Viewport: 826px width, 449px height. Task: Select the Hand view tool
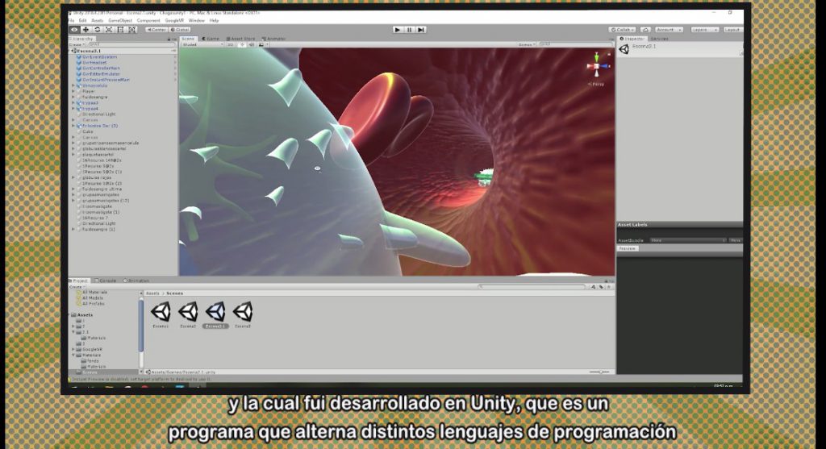tap(74, 30)
